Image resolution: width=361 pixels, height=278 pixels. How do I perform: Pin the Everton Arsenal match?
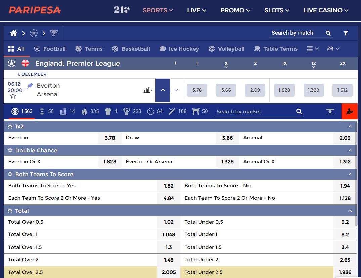30,86
